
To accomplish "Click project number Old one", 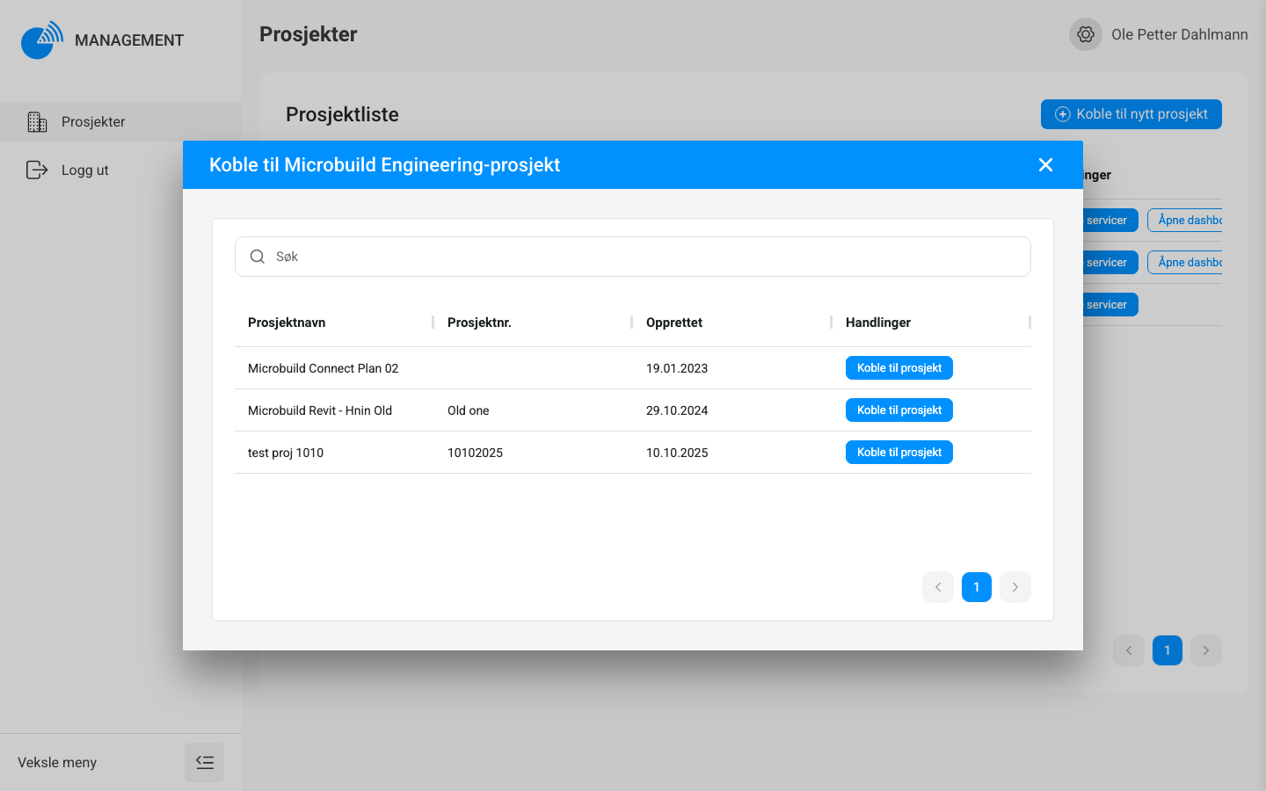I will (x=469, y=410).
